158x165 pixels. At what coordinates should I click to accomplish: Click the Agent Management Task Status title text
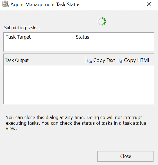45,5
